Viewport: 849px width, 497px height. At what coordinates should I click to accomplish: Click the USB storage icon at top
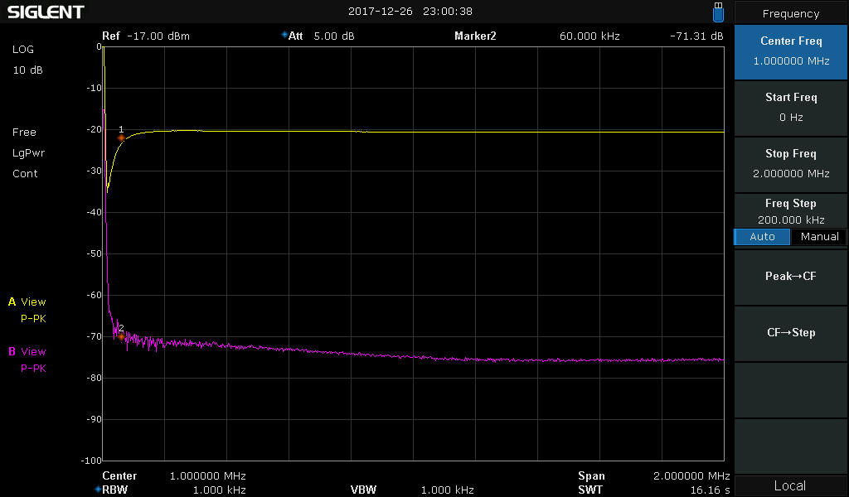tap(718, 12)
